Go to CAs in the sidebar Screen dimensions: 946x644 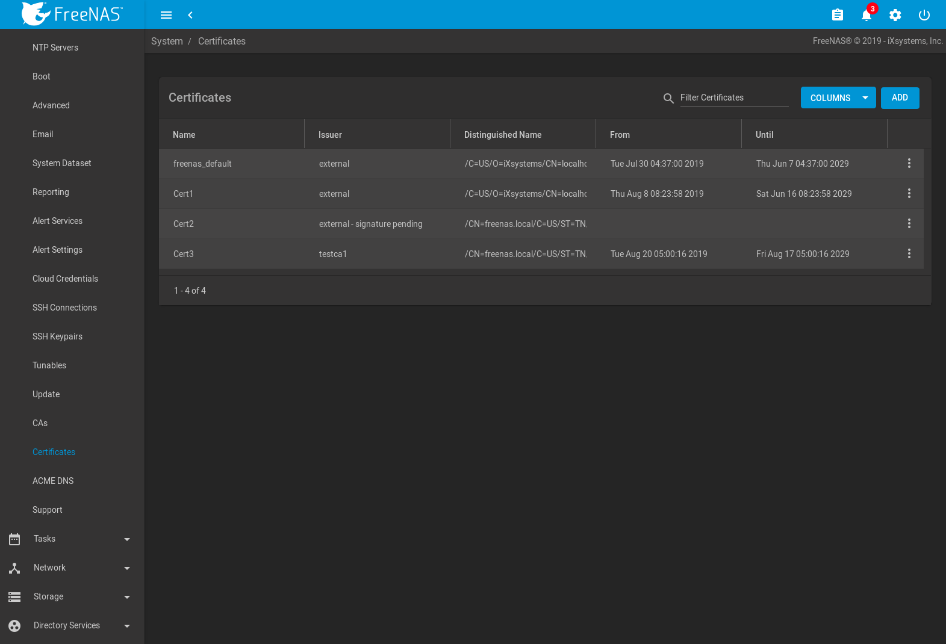click(40, 423)
